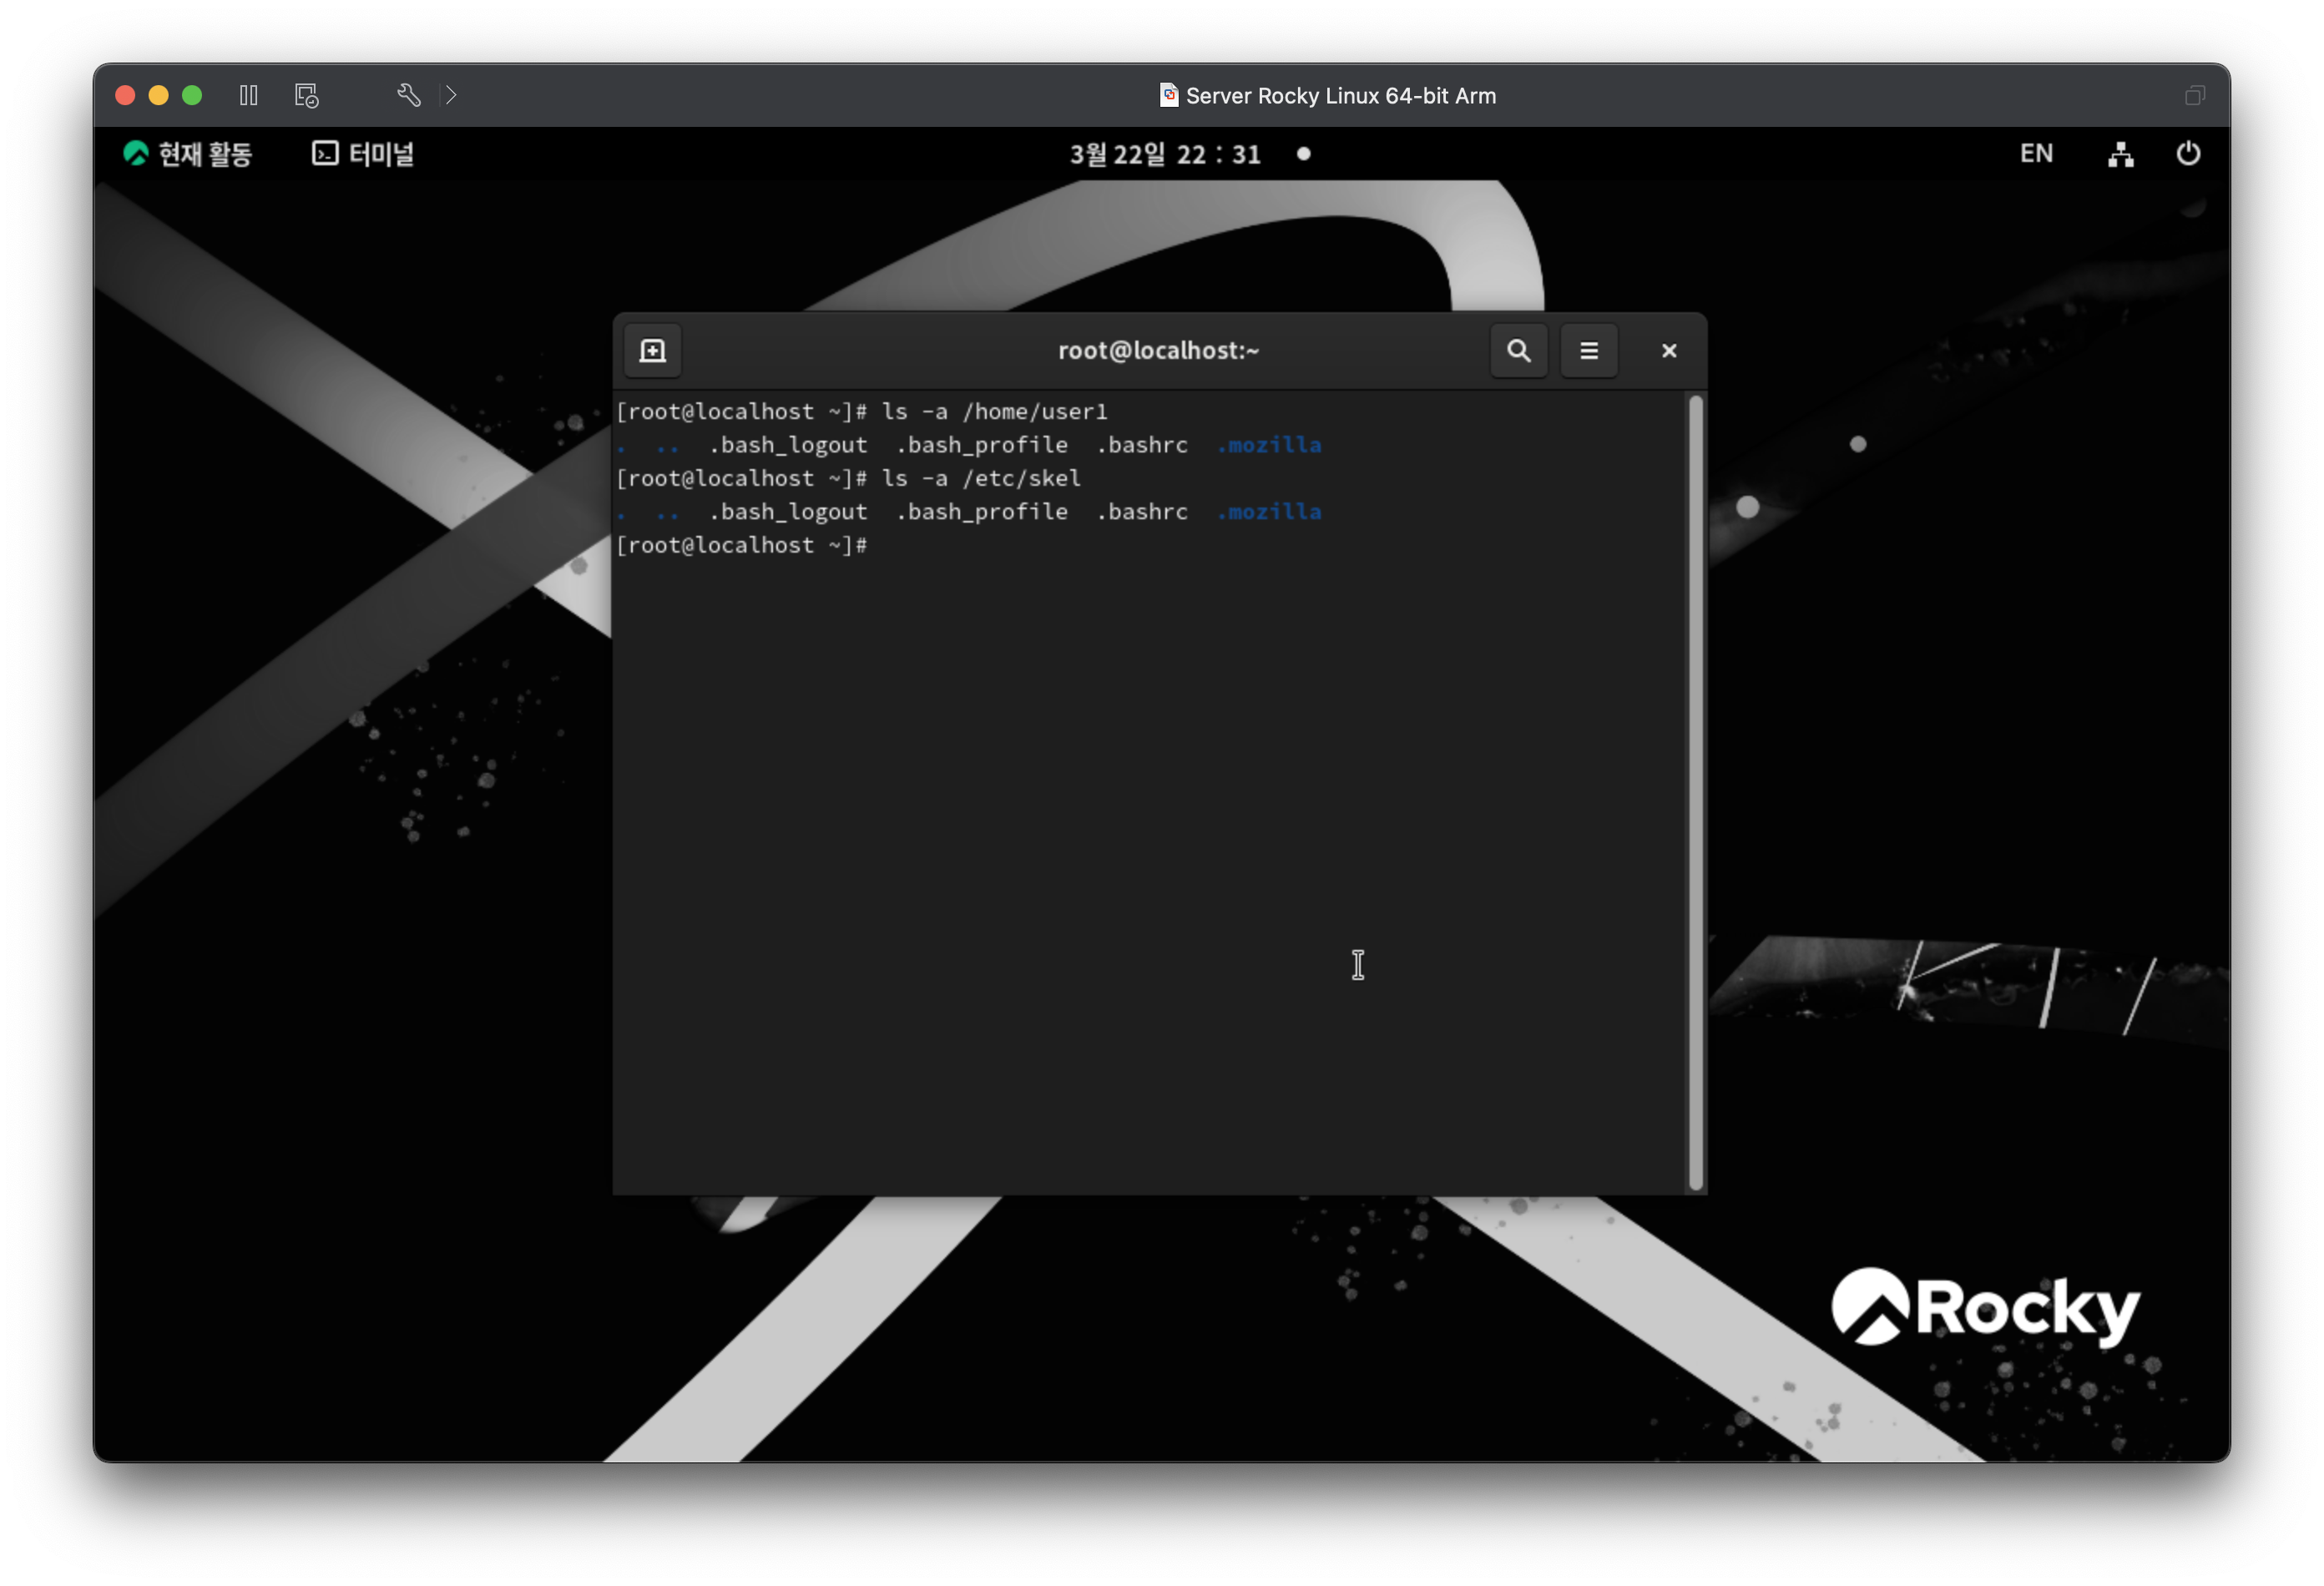
Task: Open the clock and calendar panel
Action: 1165,154
